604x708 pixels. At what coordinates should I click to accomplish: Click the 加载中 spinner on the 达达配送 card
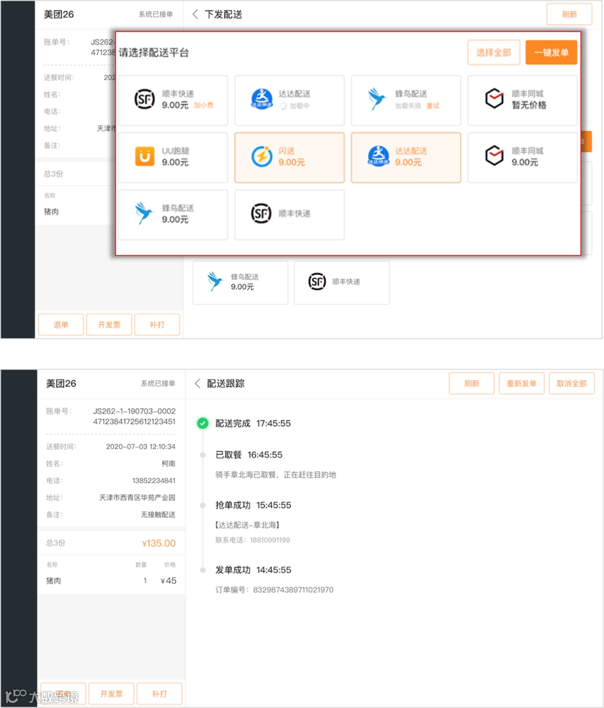(x=283, y=106)
